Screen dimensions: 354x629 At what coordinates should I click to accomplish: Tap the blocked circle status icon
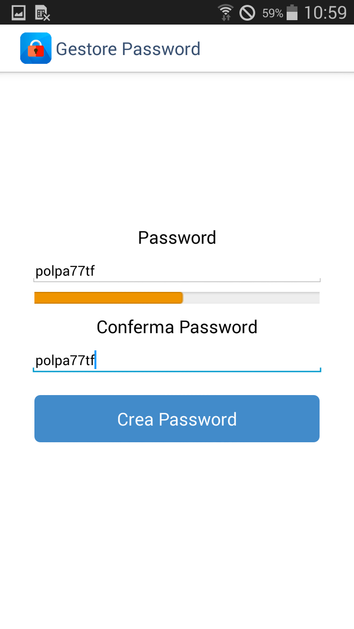pyautogui.click(x=247, y=12)
